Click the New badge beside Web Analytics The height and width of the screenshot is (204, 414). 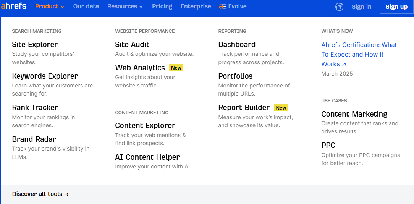(x=176, y=68)
